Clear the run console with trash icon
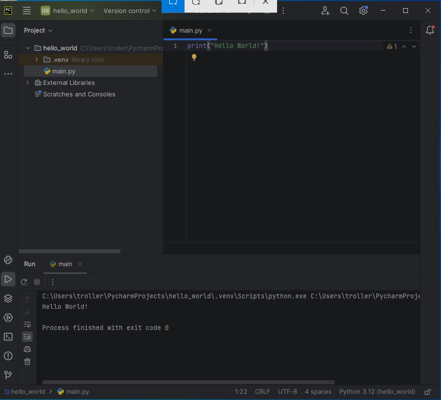 pyautogui.click(x=27, y=362)
